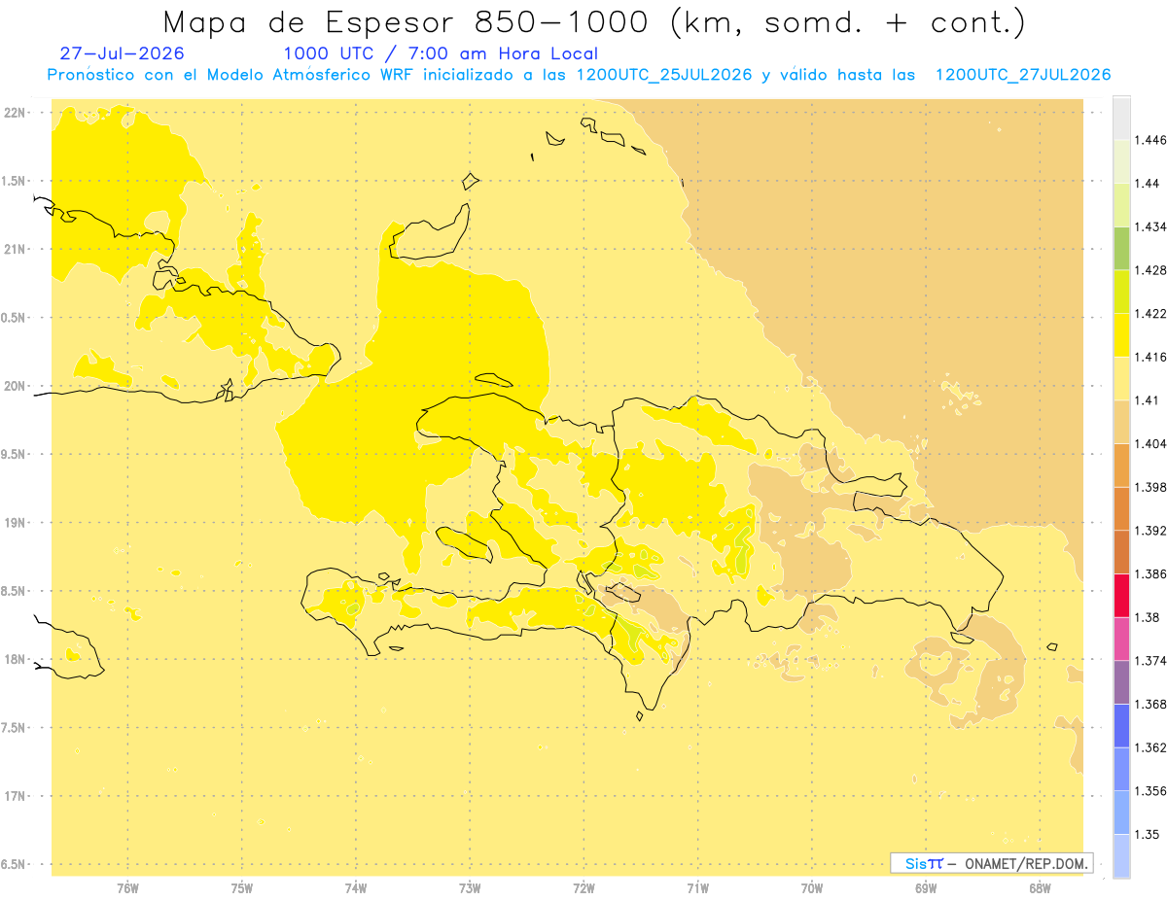The height and width of the screenshot is (901, 1167).
Task: Click the '19N' latitude label
Action: 16,523
